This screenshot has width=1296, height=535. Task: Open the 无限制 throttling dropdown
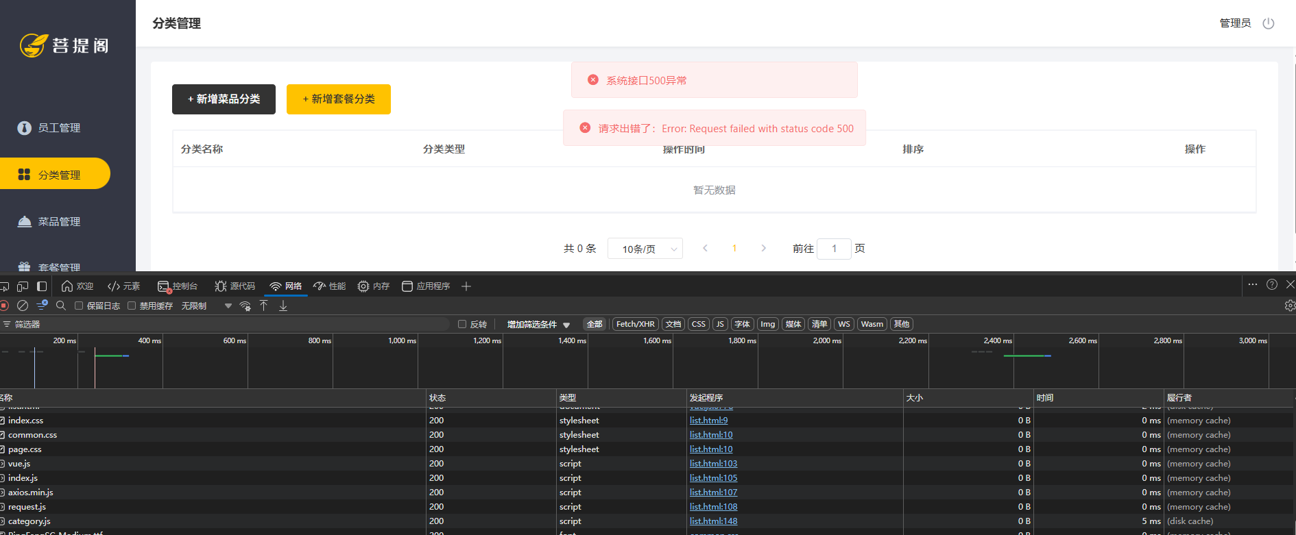point(206,306)
